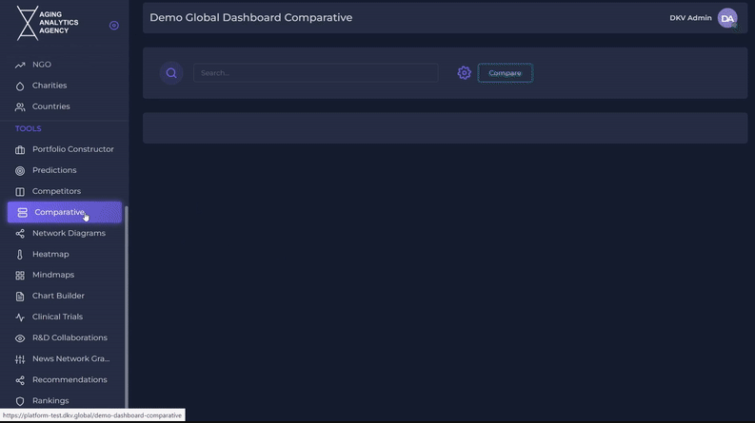Click the NGO trend icon
The height and width of the screenshot is (423, 755).
click(x=20, y=65)
